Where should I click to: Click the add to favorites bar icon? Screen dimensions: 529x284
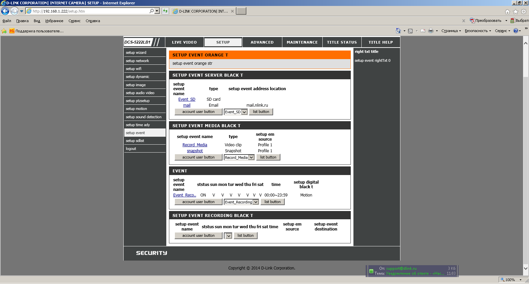[4, 31]
